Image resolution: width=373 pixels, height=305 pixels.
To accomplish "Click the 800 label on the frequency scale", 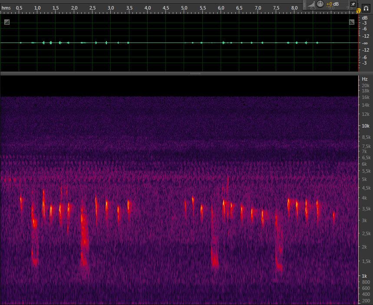I will pyautogui.click(x=366, y=282).
